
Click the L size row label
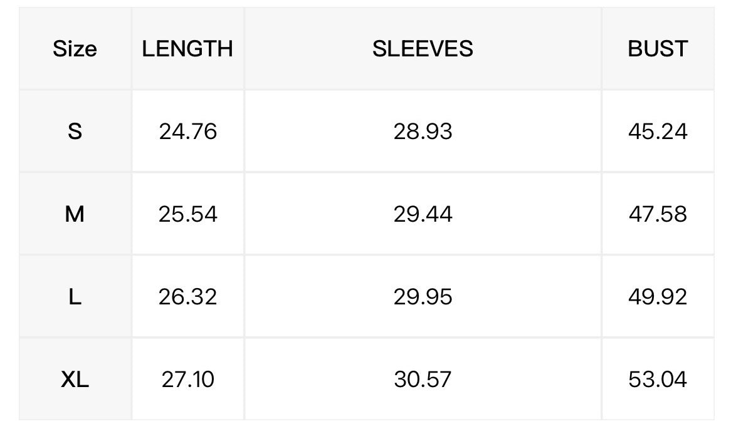pyautogui.click(x=75, y=297)
